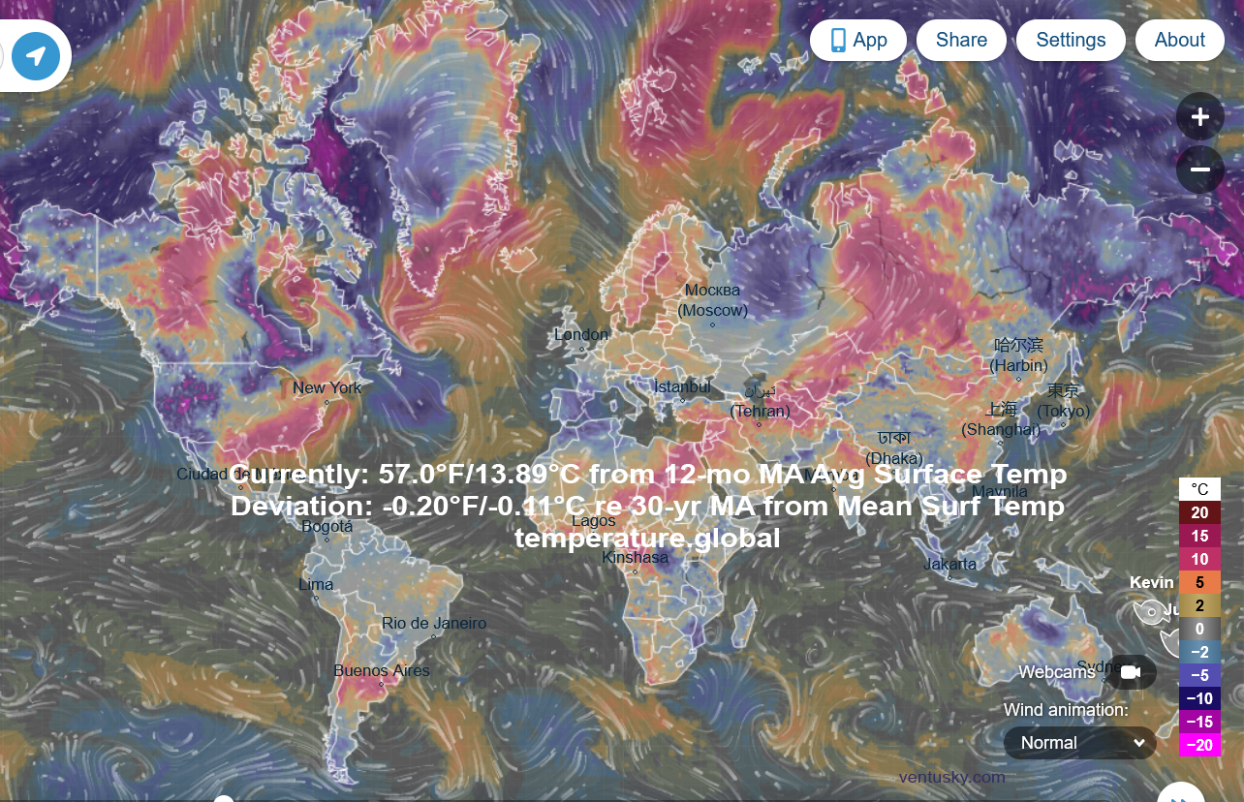Image resolution: width=1244 pixels, height=802 pixels.
Task: Click the −20 °C legend color swatch
Action: tap(1199, 745)
